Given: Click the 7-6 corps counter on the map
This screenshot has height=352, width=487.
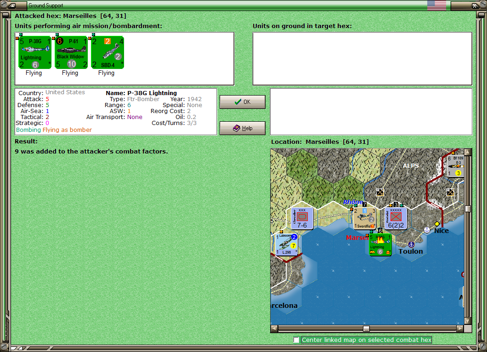Looking at the screenshot, I should point(302,218).
